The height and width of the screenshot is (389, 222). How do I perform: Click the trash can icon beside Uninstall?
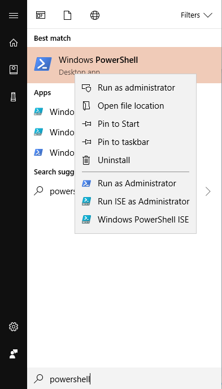click(x=86, y=160)
